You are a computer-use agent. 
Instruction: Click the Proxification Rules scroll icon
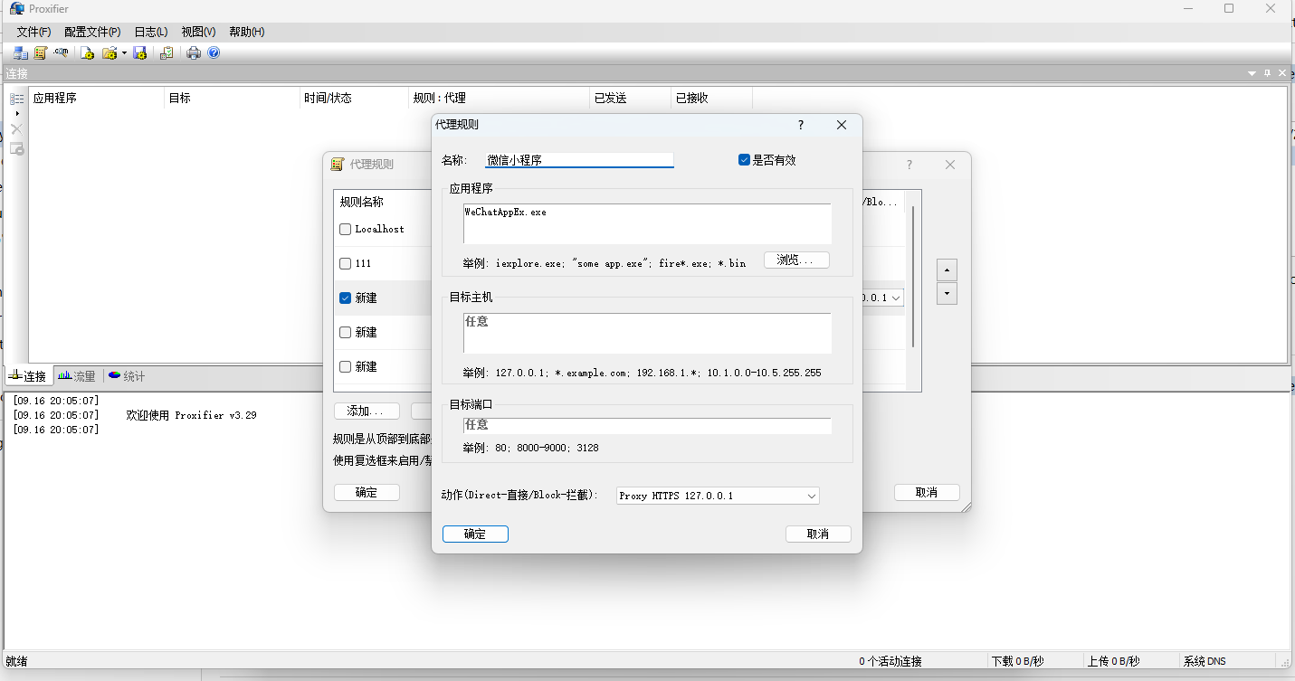pos(41,53)
